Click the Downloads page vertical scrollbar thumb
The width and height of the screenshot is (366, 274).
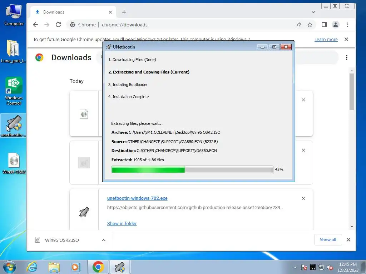point(352,92)
